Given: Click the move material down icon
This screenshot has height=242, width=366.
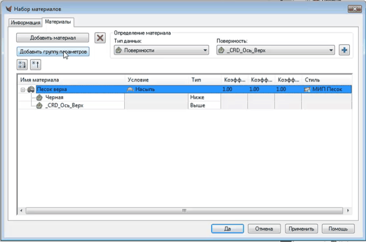Looking at the screenshot, I should coord(22,64).
